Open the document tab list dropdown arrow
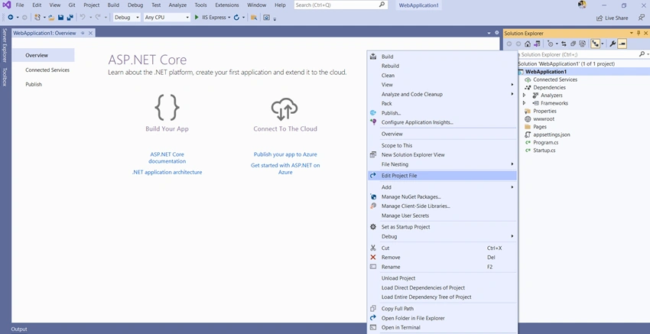650x334 pixels. coord(489,33)
